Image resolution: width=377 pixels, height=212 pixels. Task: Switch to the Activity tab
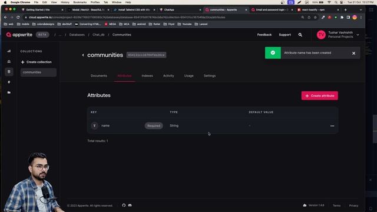(x=168, y=76)
